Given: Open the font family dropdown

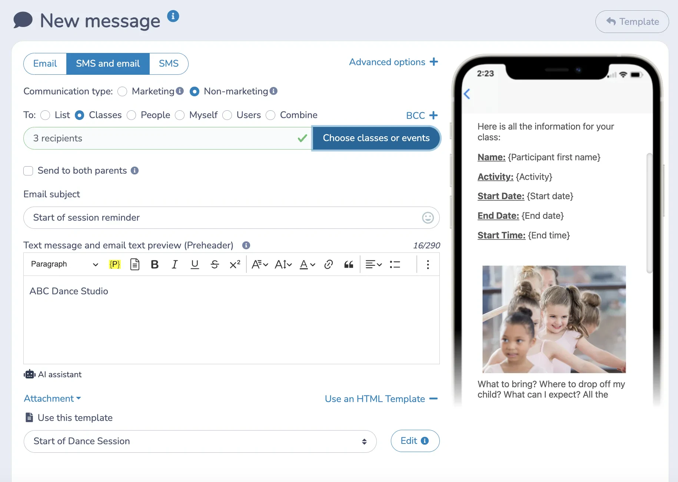Looking at the screenshot, I should [260, 264].
